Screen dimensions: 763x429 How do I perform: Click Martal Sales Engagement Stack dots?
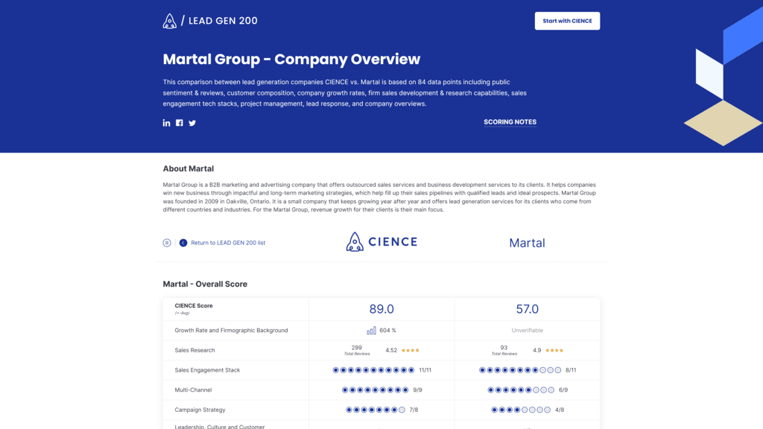point(519,370)
